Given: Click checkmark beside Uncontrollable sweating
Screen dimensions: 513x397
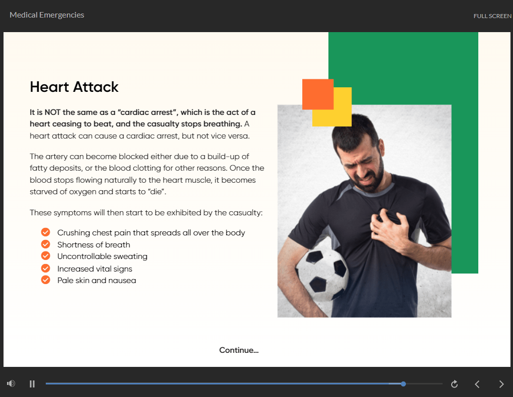Looking at the screenshot, I should pos(45,256).
